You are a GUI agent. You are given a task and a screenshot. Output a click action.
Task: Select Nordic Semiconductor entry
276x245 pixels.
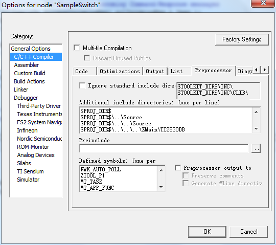(39, 139)
